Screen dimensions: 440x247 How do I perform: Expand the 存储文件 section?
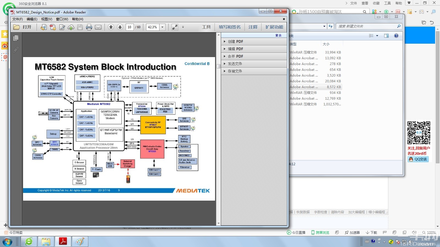click(235, 71)
